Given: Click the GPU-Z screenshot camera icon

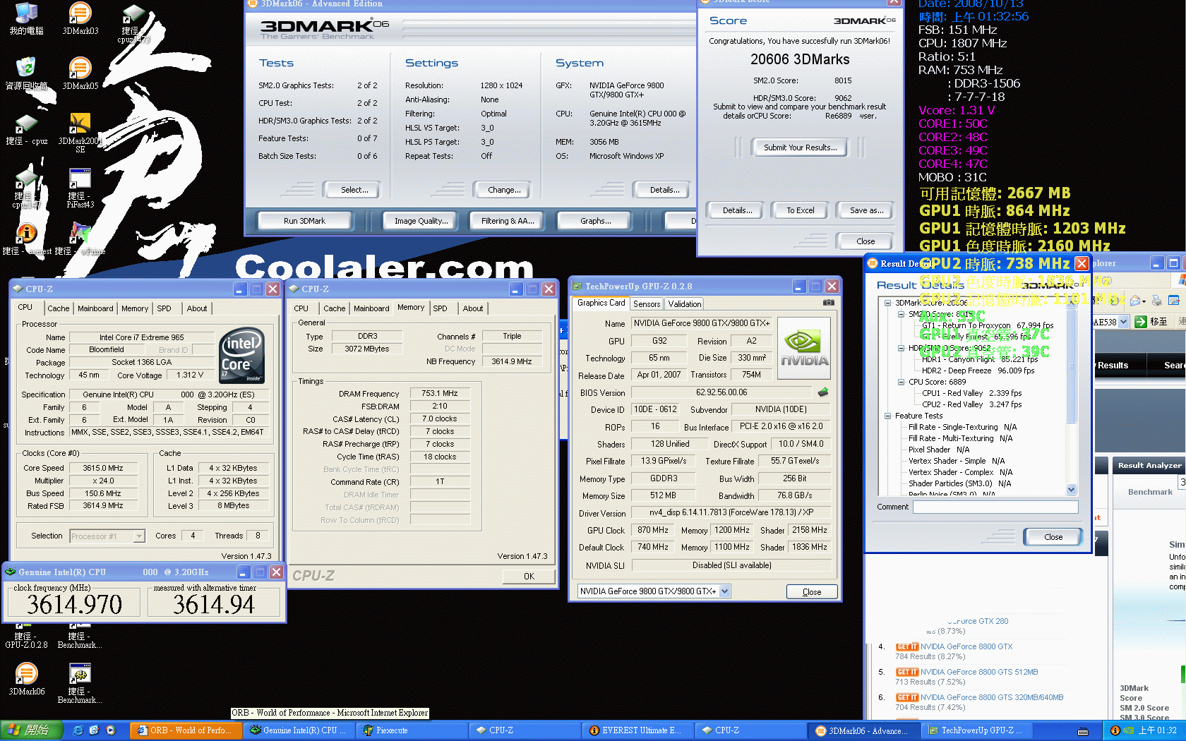Looking at the screenshot, I should tap(828, 303).
